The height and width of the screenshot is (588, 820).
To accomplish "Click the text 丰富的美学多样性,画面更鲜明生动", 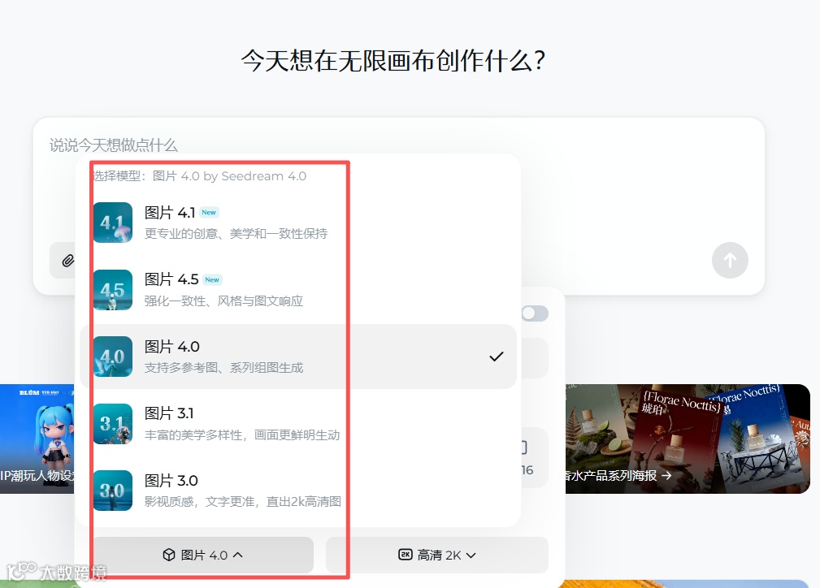I will coord(241,435).
